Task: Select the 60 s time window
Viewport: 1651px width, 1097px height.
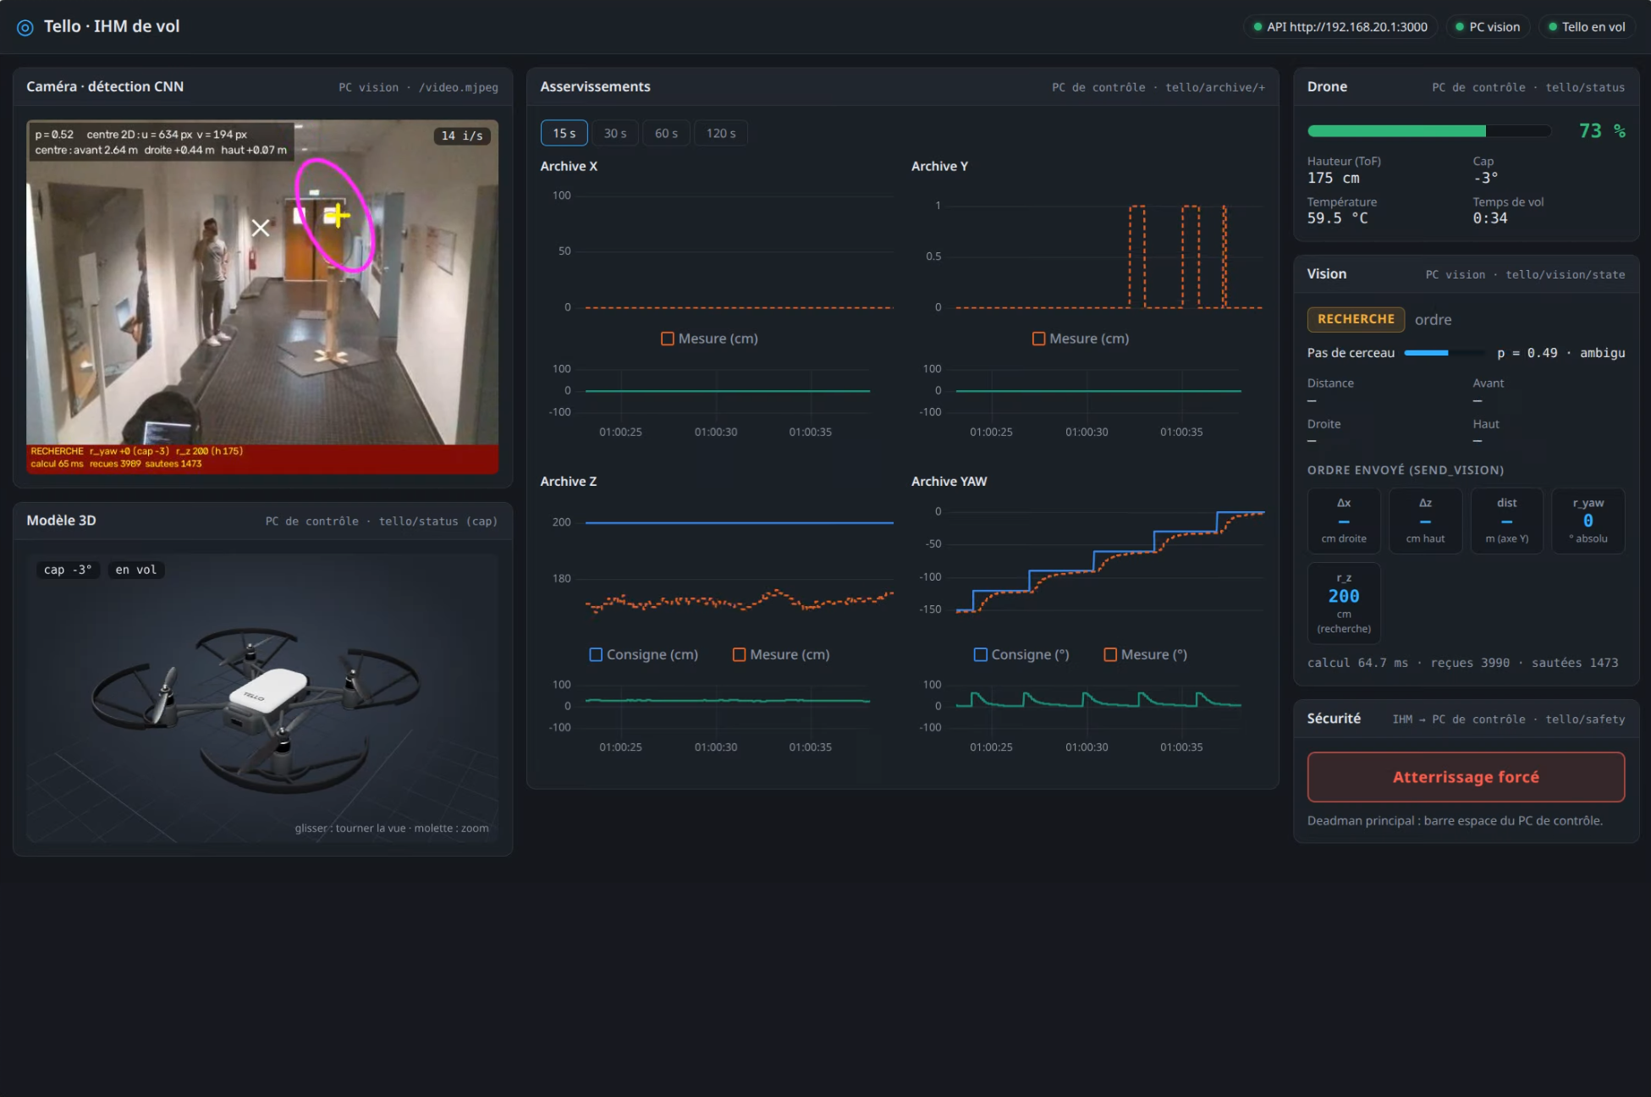Action: pyautogui.click(x=666, y=133)
